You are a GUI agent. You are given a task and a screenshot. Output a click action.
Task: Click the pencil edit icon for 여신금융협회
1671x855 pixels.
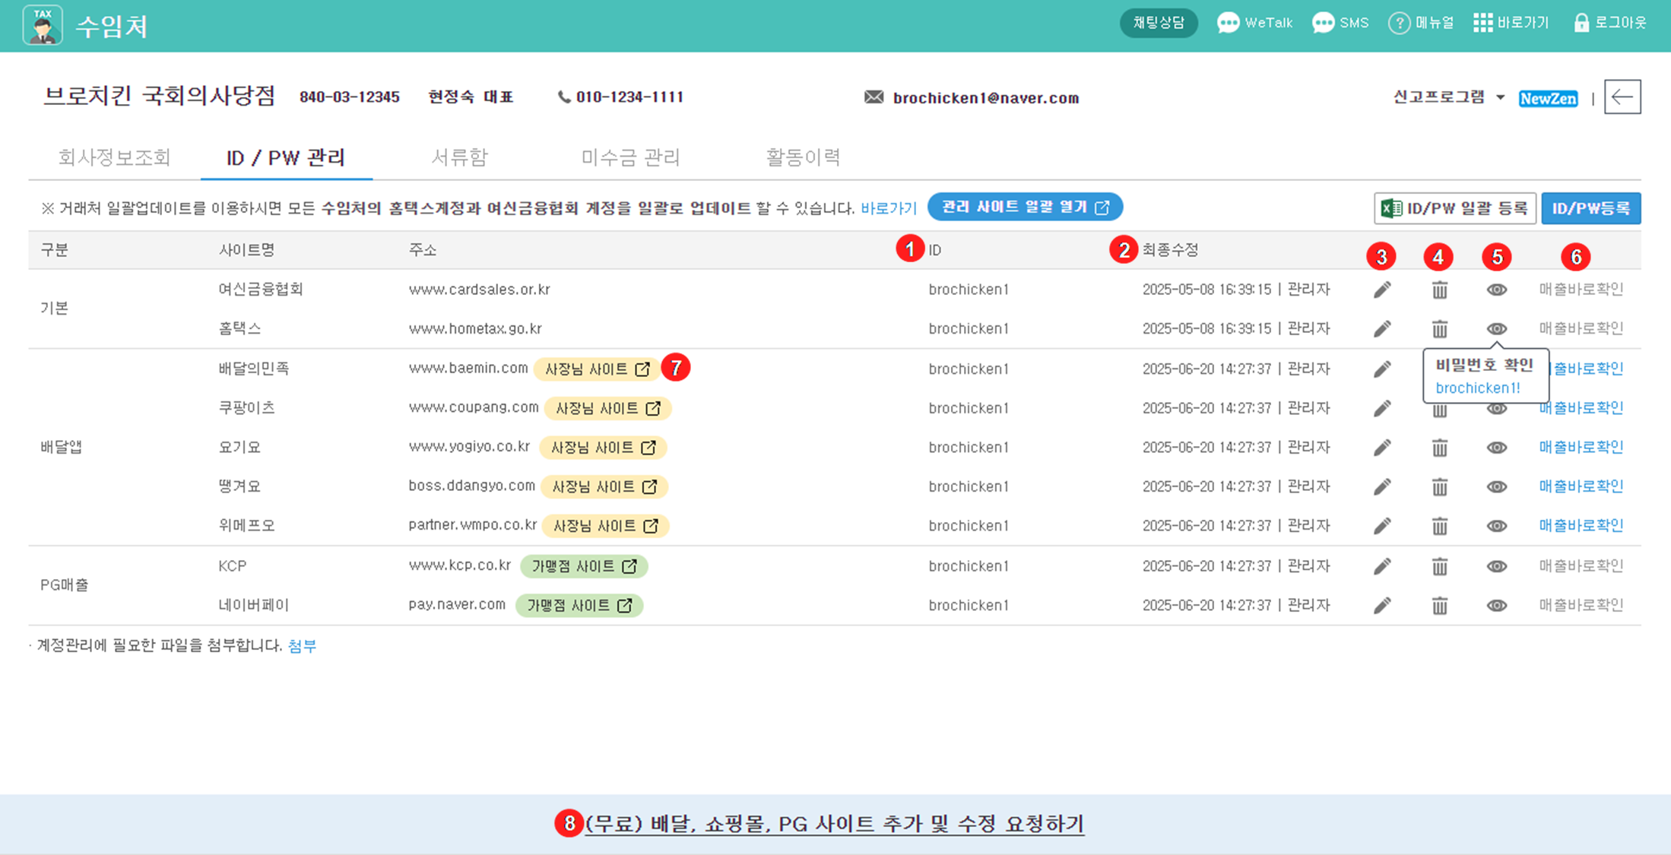pyautogui.click(x=1382, y=290)
